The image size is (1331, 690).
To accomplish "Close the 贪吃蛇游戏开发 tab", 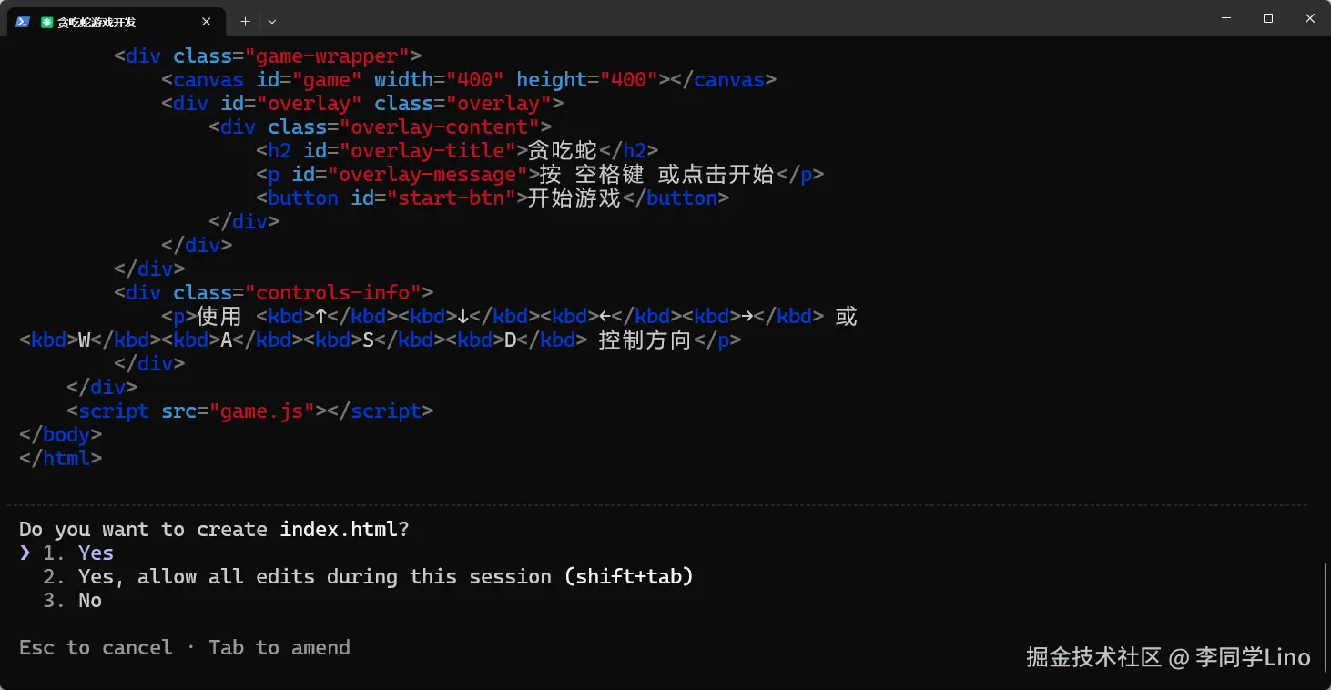I will (x=207, y=22).
